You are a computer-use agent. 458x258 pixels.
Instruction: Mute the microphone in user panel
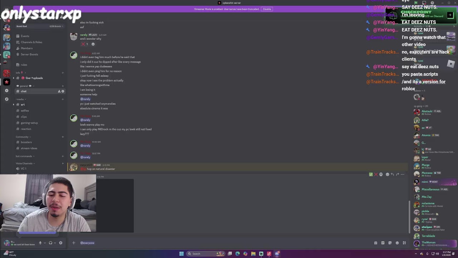[40, 243]
